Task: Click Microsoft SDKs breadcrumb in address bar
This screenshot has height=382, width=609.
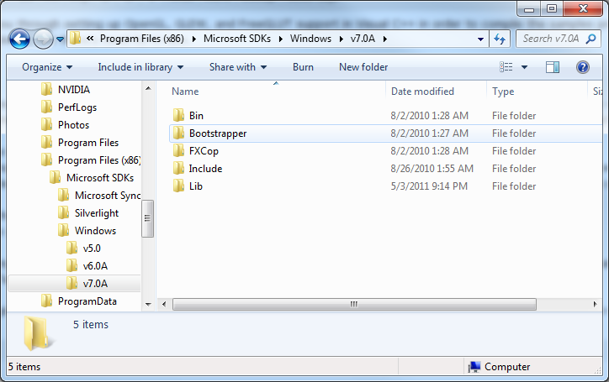Action: (x=237, y=39)
